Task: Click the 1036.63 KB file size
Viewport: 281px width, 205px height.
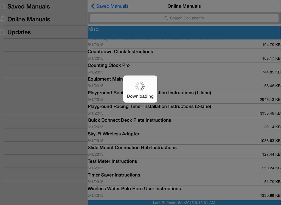Action: 270,141
